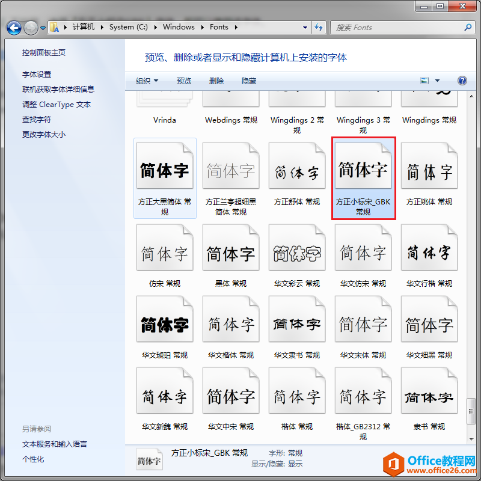Select the 方正大黑简体 常规 font icon

pyautogui.click(x=165, y=166)
